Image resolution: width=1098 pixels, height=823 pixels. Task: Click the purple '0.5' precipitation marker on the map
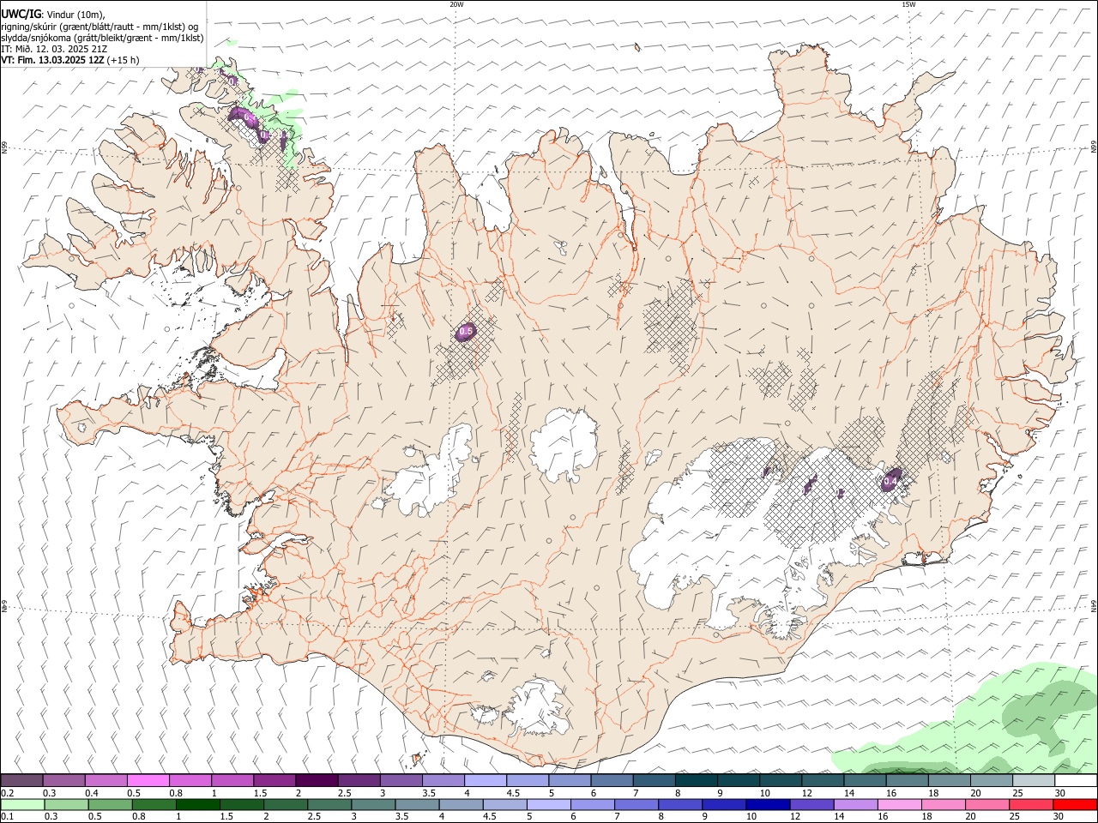click(x=466, y=331)
